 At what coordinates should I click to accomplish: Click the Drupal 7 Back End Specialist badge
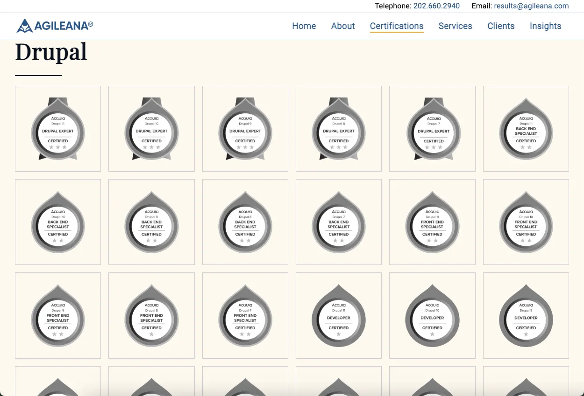click(338, 222)
